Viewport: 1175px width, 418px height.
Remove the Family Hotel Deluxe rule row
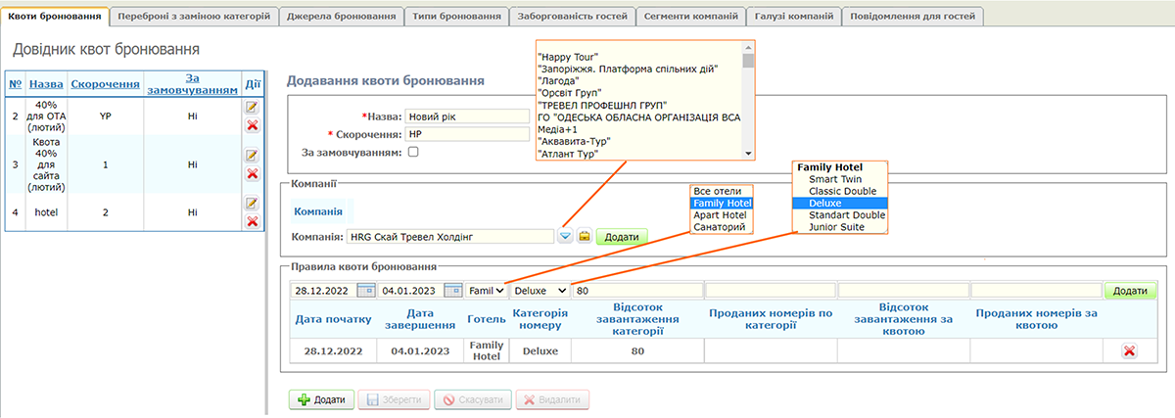1128,350
